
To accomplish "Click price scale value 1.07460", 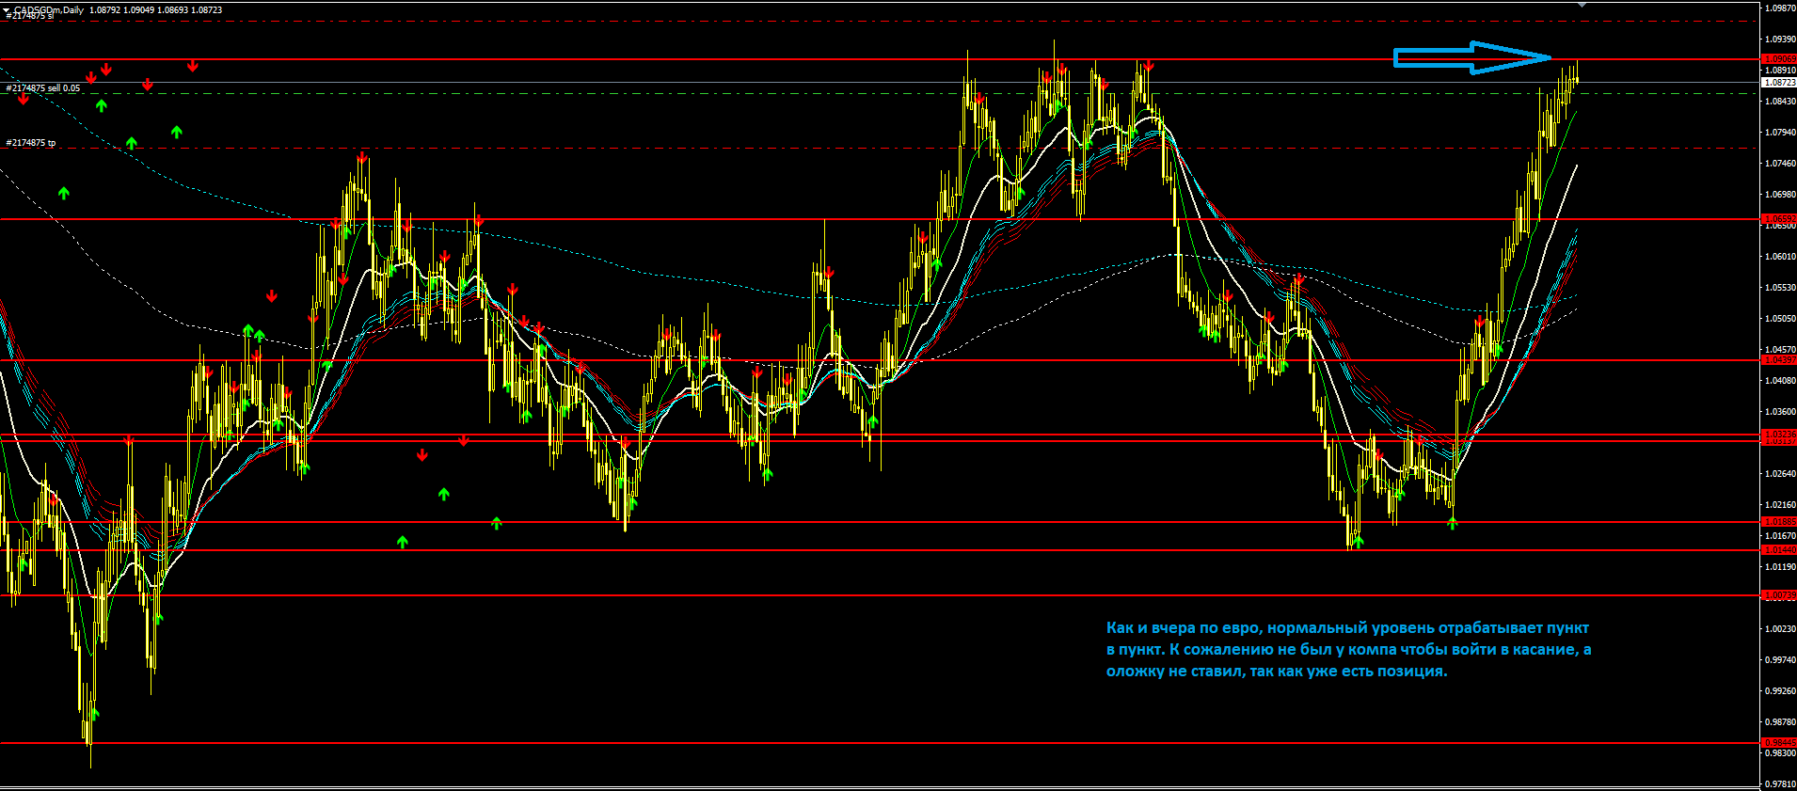I will click(x=1779, y=164).
